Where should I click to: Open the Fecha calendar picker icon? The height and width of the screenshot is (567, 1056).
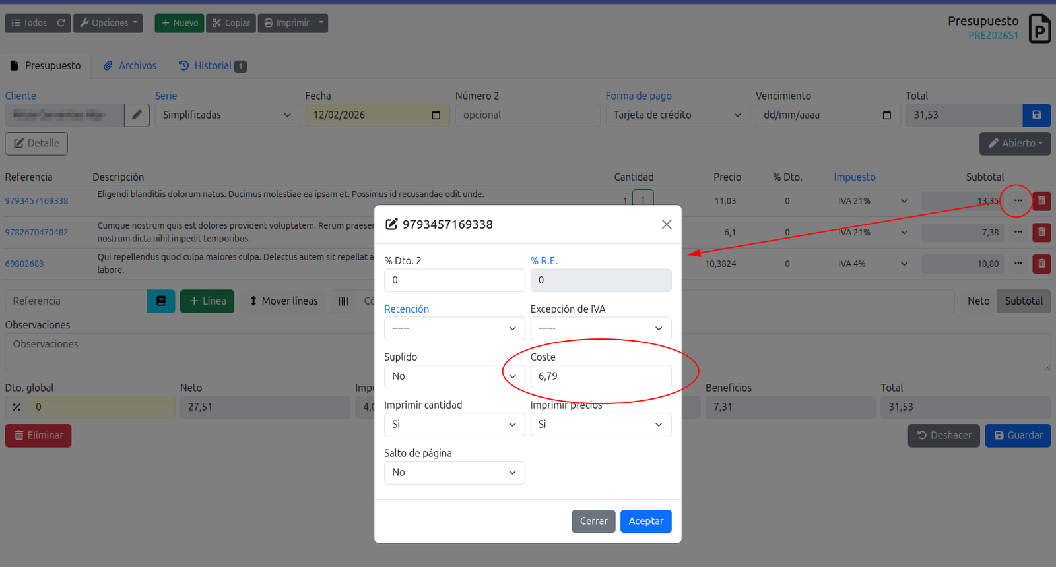436,115
